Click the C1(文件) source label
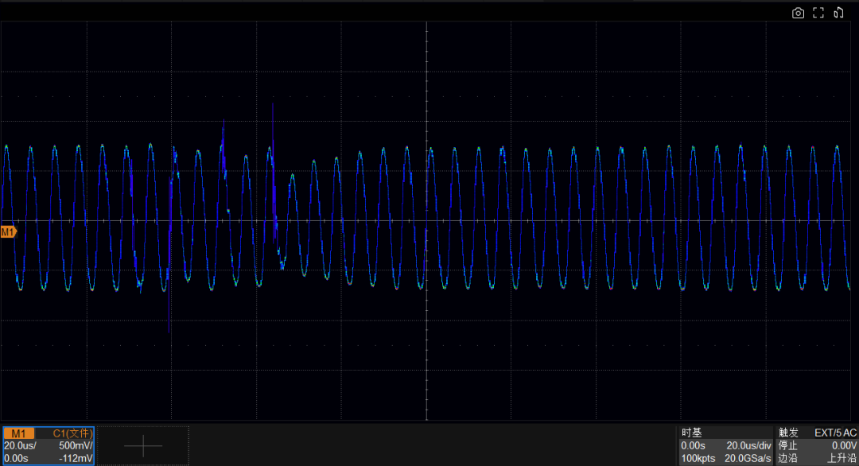 click(72, 433)
